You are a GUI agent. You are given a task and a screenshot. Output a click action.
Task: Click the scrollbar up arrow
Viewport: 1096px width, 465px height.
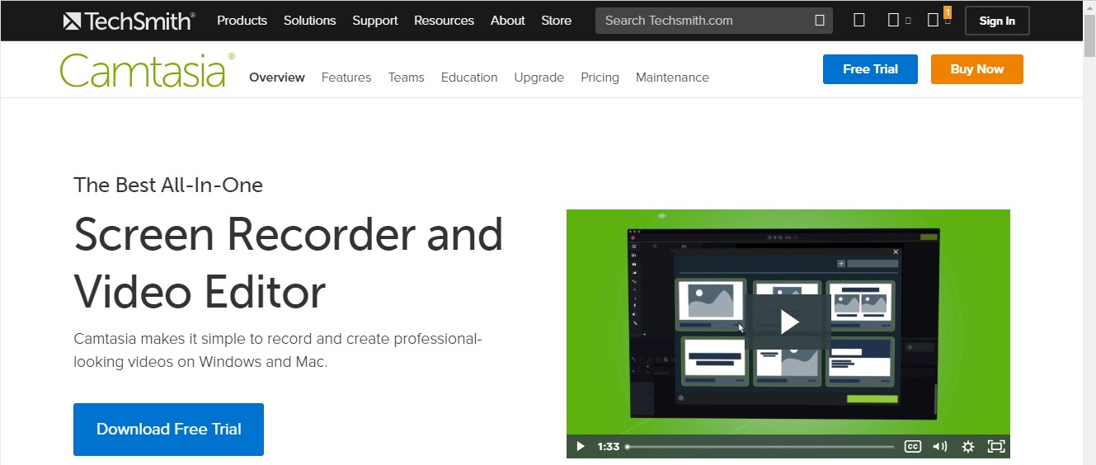[x=1089, y=7]
